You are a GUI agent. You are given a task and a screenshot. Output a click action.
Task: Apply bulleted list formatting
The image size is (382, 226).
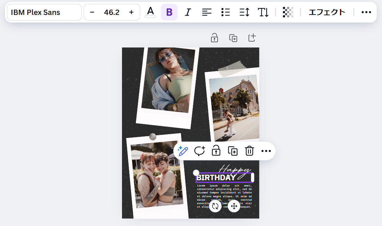[226, 12]
